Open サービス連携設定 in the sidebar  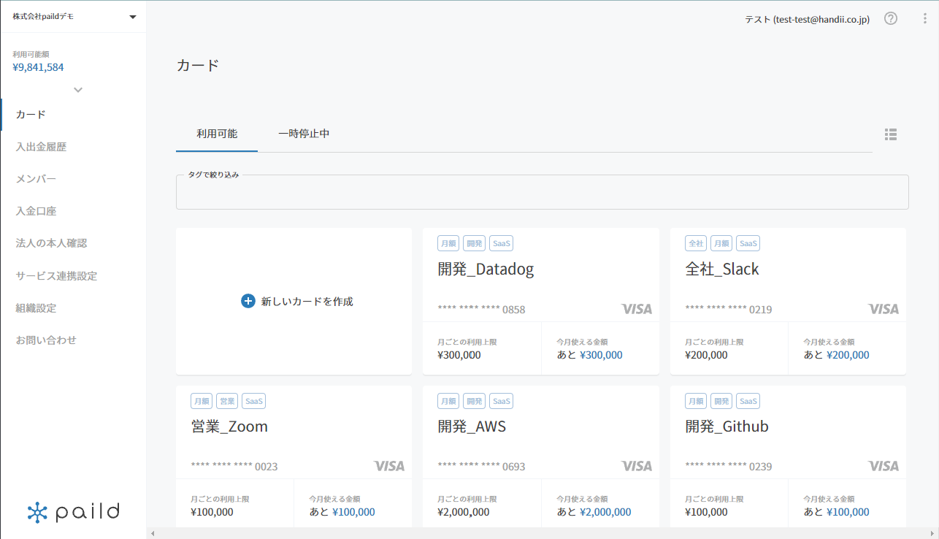56,276
